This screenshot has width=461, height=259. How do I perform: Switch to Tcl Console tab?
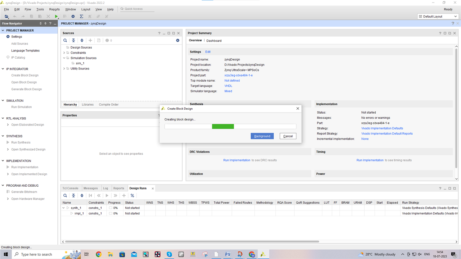70,188
